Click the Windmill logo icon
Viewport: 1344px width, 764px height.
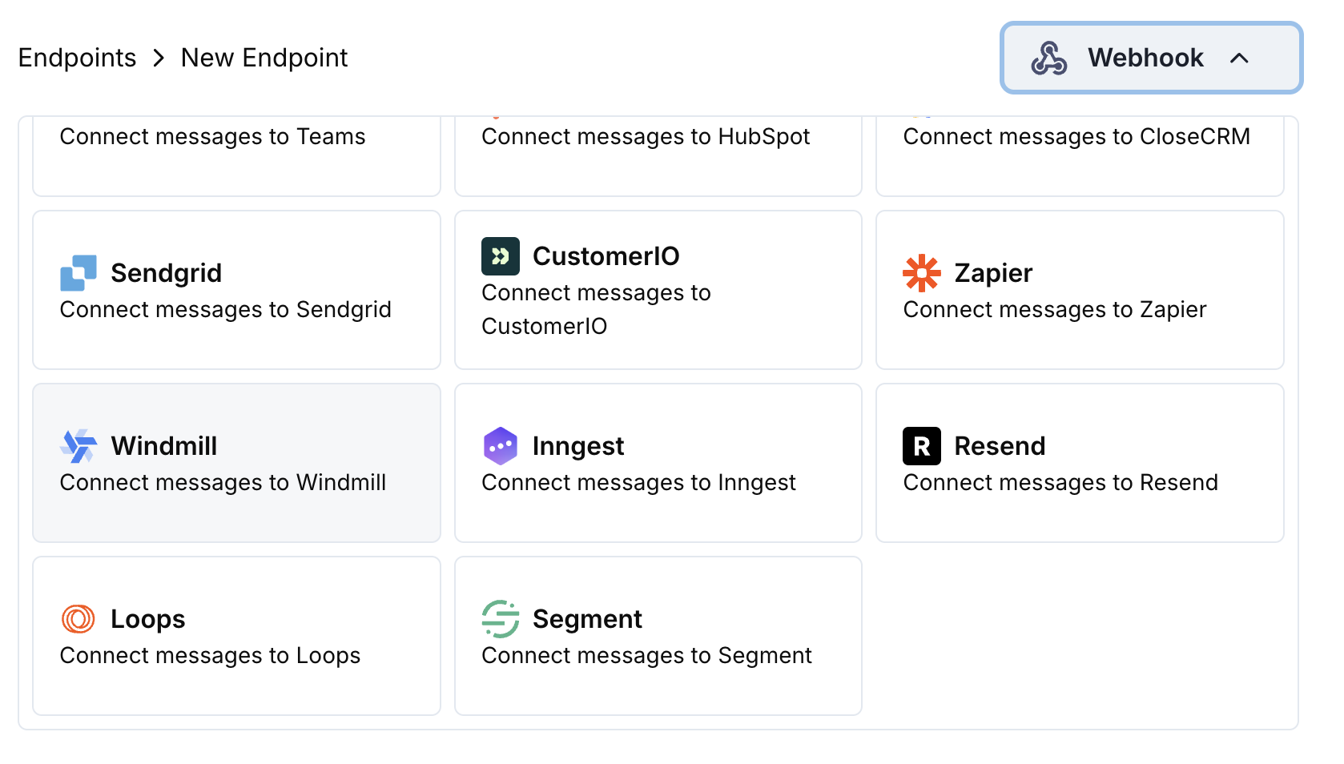pyautogui.click(x=78, y=446)
